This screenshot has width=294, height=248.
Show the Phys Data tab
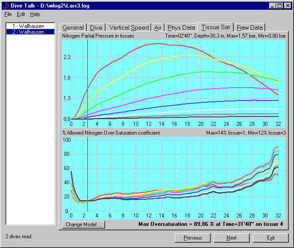tap(181, 27)
